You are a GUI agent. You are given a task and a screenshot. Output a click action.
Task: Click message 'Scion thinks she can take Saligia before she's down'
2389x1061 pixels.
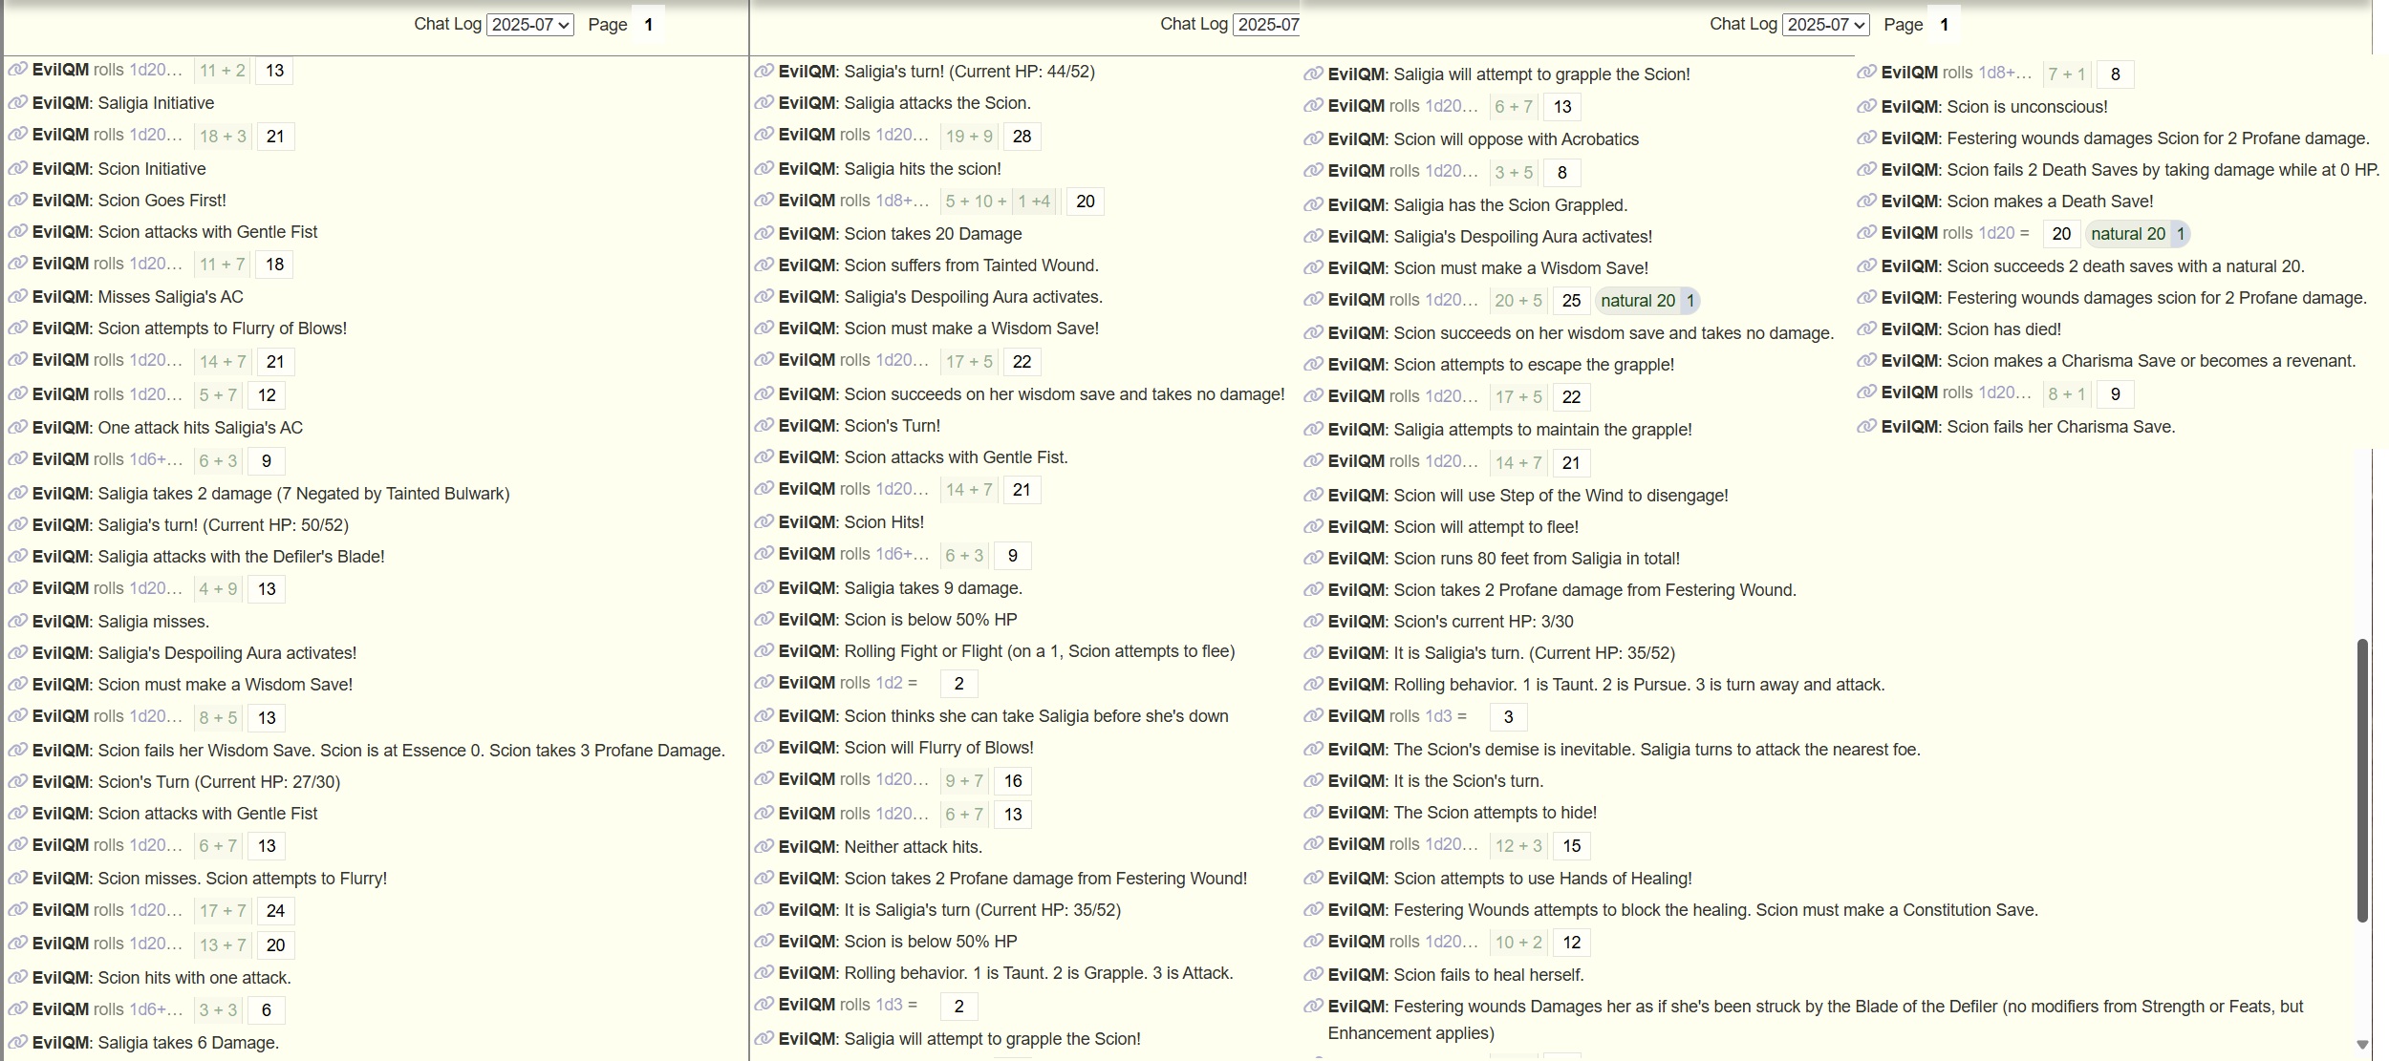coord(1037,715)
